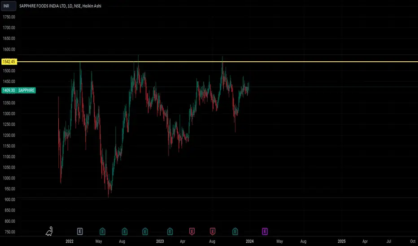Click the 850.00 price axis label
The height and width of the screenshot is (246, 418).
pyautogui.click(x=9, y=210)
